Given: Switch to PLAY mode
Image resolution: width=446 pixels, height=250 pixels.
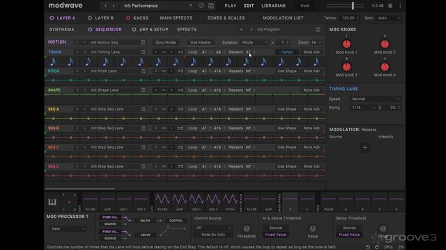Looking at the screenshot, I should click(230, 6).
